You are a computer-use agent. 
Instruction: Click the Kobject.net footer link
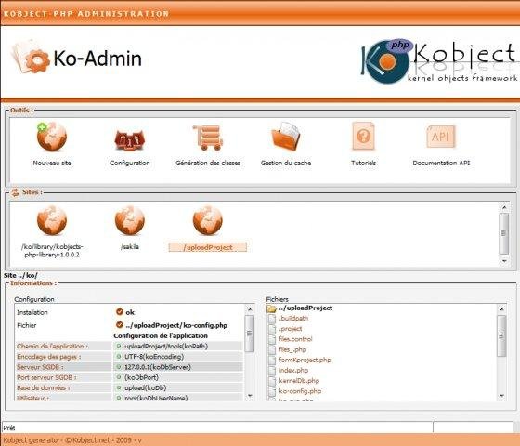[91, 440]
